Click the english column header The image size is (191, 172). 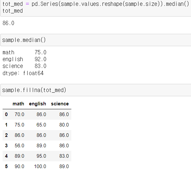(38, 104)
